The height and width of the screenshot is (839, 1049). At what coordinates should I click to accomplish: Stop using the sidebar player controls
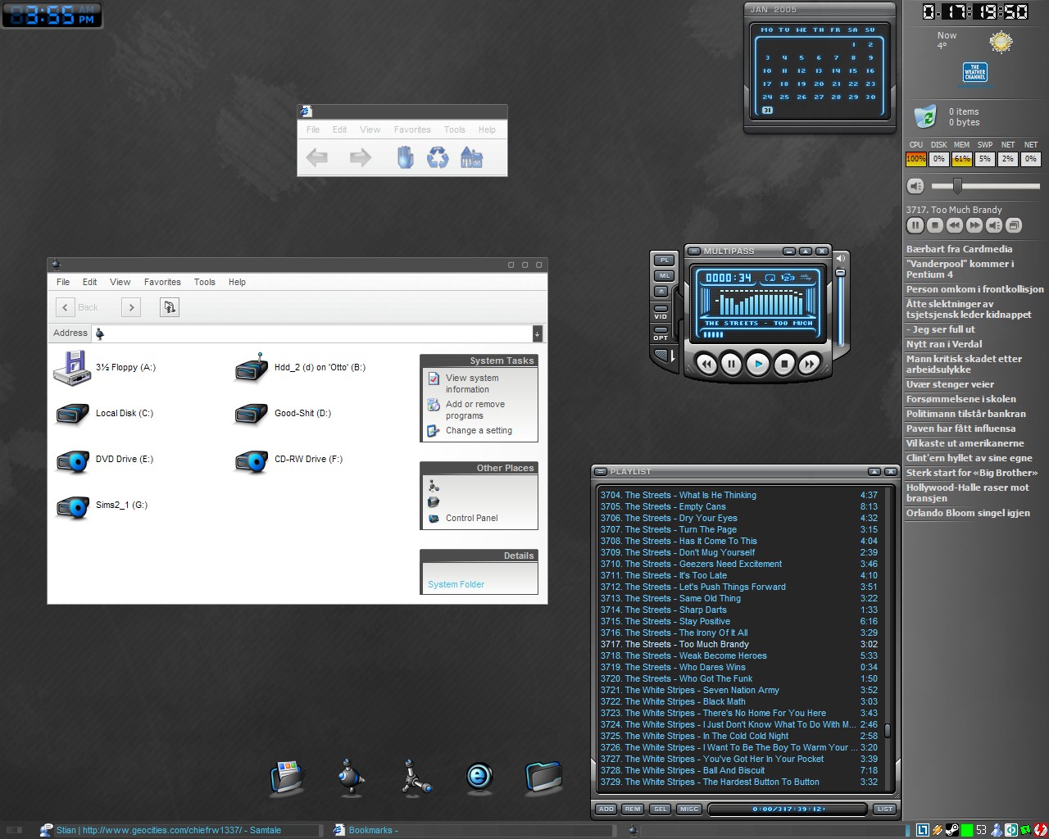(x=935, y=225)
